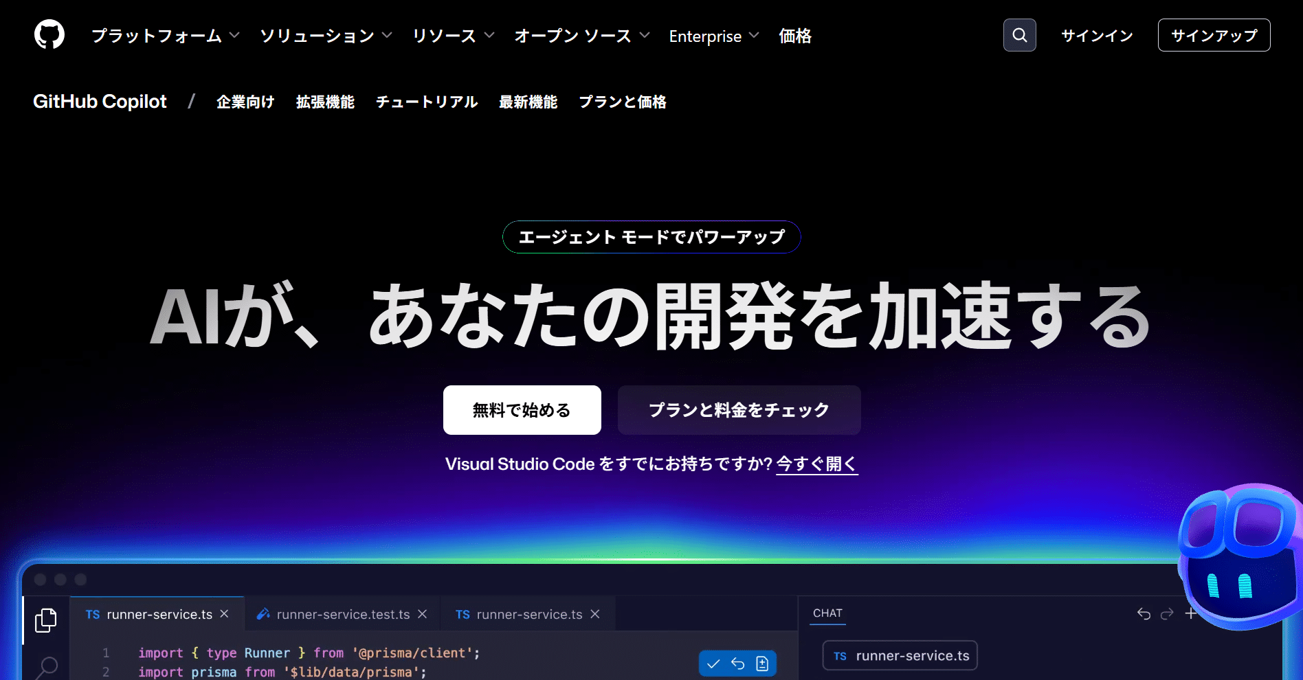Expand the リソース menu
Viewport: 1303px width, 680px height.
coord(454,36)
